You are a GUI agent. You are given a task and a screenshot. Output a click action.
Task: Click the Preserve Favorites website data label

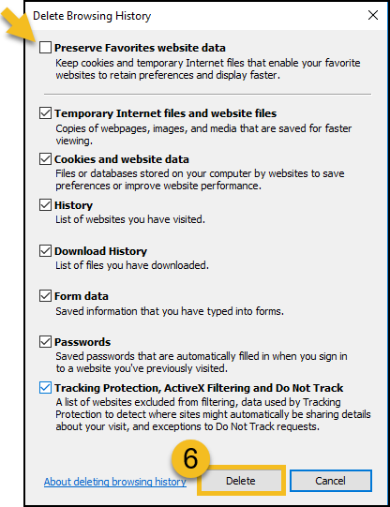click(140, 48)
